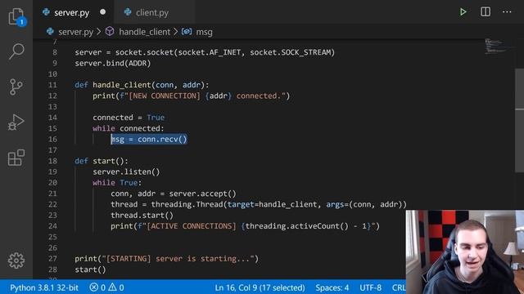Click the 'start()' call on line 28
Screen dimensions: 524x294
coord(90,269)
